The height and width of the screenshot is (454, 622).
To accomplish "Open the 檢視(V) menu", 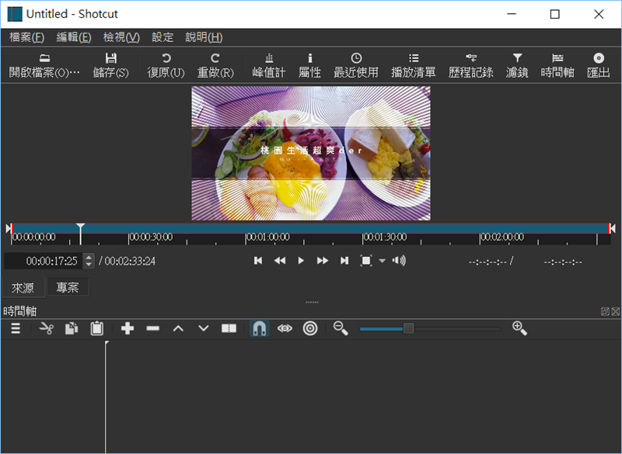I will pyautogui.click(x=121, y=37).
